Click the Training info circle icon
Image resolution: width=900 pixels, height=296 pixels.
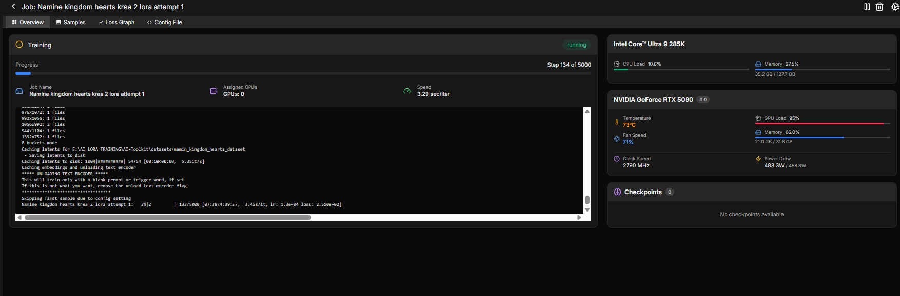click(x=19, y=45)
